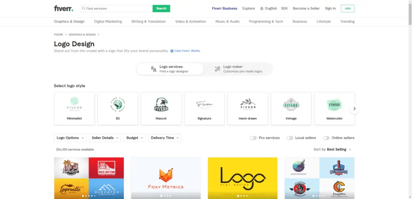Screen dimensions: 412x199
Task: Expand the Budget filter
Action: pos(134,138)
